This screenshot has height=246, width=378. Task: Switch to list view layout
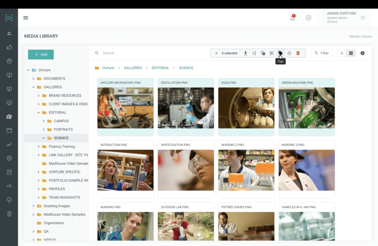(x=341, y=53)
